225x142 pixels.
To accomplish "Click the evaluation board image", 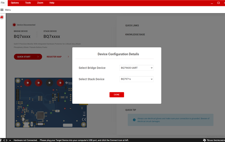I will 51,102.
